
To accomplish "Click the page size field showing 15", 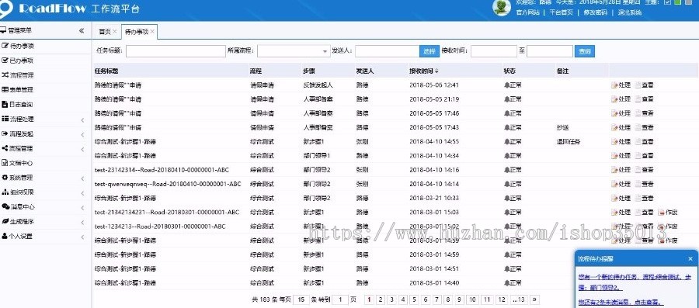I will pos(301,300).
